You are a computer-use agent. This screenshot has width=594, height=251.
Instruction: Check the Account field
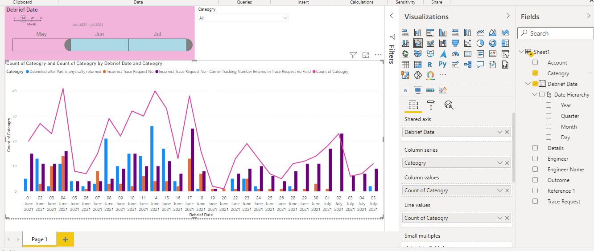click(535, 63)
